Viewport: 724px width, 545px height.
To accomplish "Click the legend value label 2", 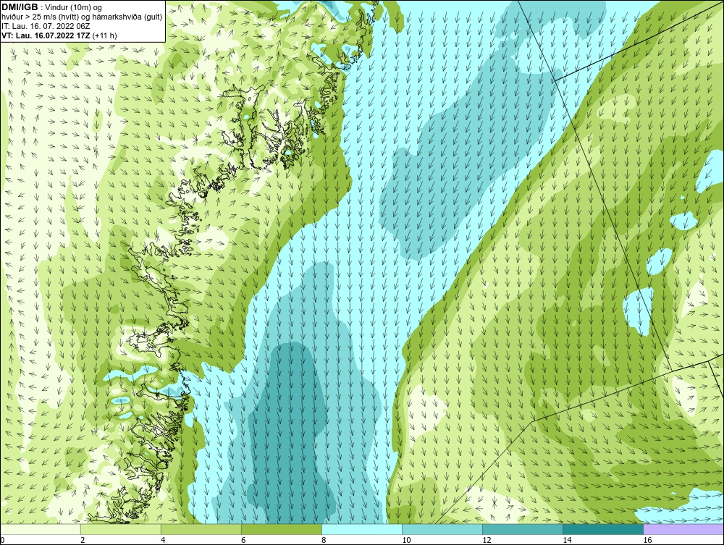I will 83,541.
